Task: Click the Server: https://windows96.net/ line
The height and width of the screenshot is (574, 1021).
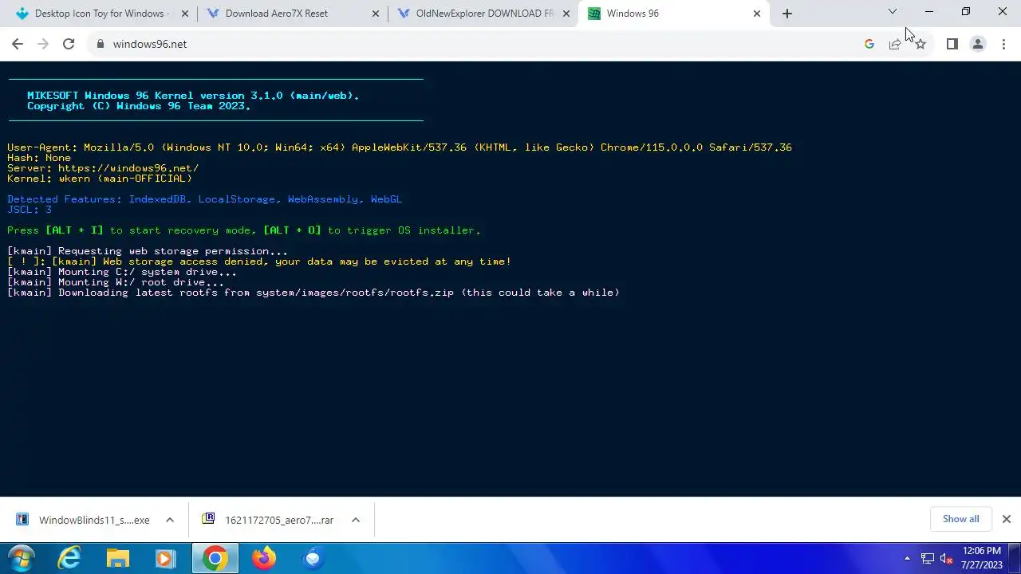Action: tap(103, 168)
